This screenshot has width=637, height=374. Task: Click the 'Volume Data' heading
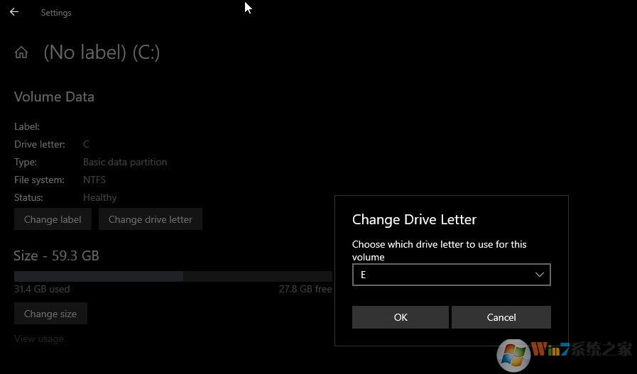pos(54,97)
